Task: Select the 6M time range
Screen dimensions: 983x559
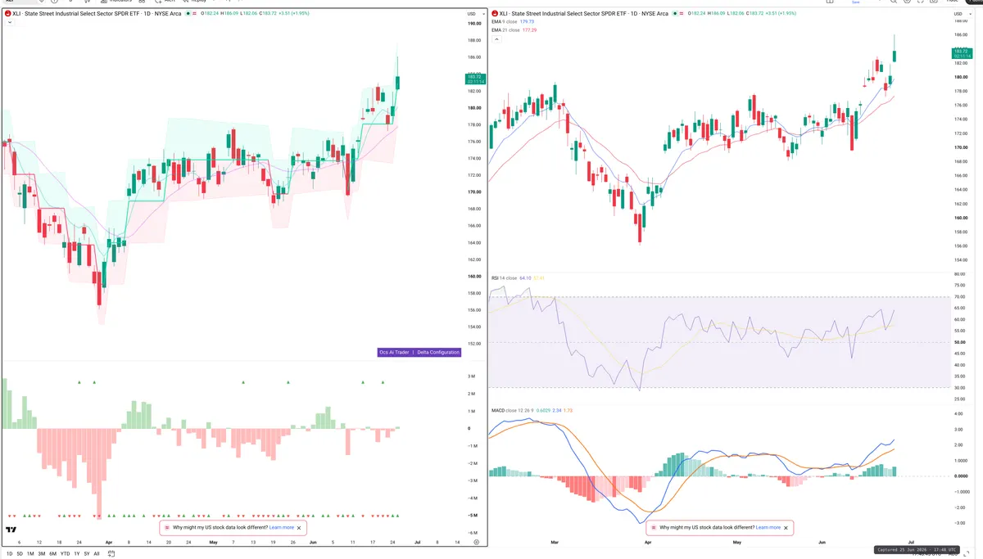Action: (x=52, y=554)
